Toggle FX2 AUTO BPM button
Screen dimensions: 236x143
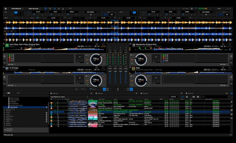tap(221, 14)
